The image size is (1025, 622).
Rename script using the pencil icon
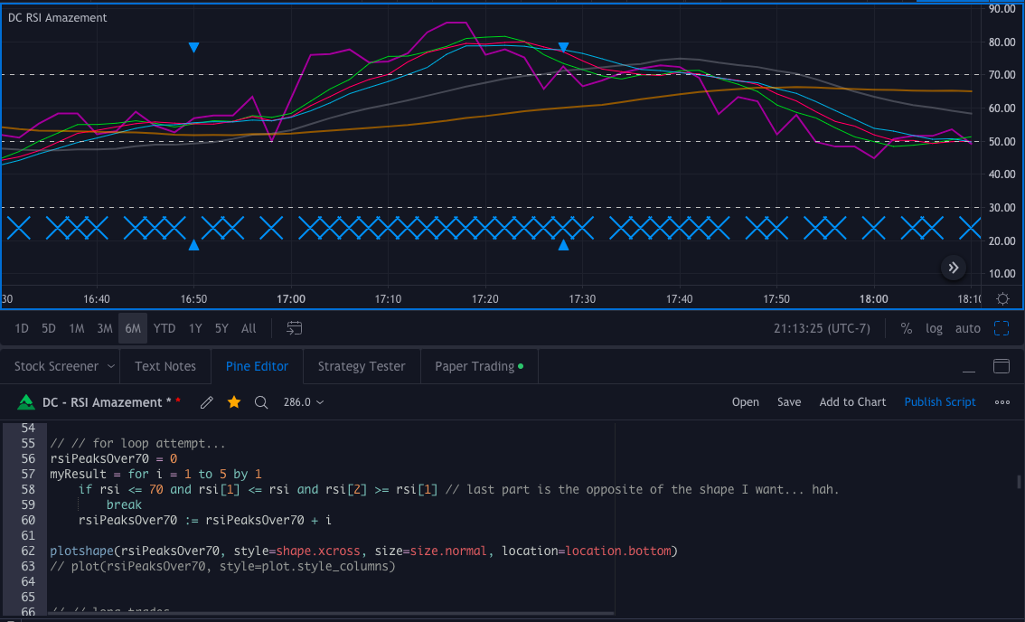(207, 402)
